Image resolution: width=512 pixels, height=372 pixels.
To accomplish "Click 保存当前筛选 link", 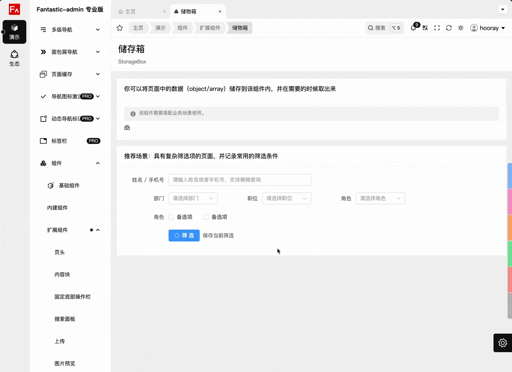I will (x=218, y=236).
